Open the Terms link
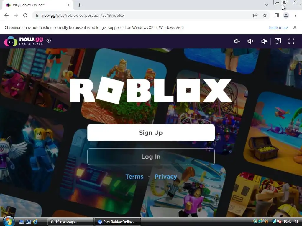The image size is (302, 226). click(134, 177)
